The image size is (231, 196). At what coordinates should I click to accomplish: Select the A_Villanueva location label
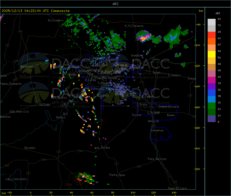[x=134, y=26]
